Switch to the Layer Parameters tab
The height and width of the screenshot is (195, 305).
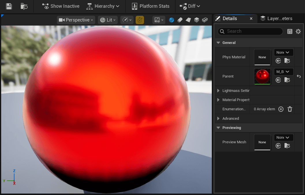tap(276, 19)
